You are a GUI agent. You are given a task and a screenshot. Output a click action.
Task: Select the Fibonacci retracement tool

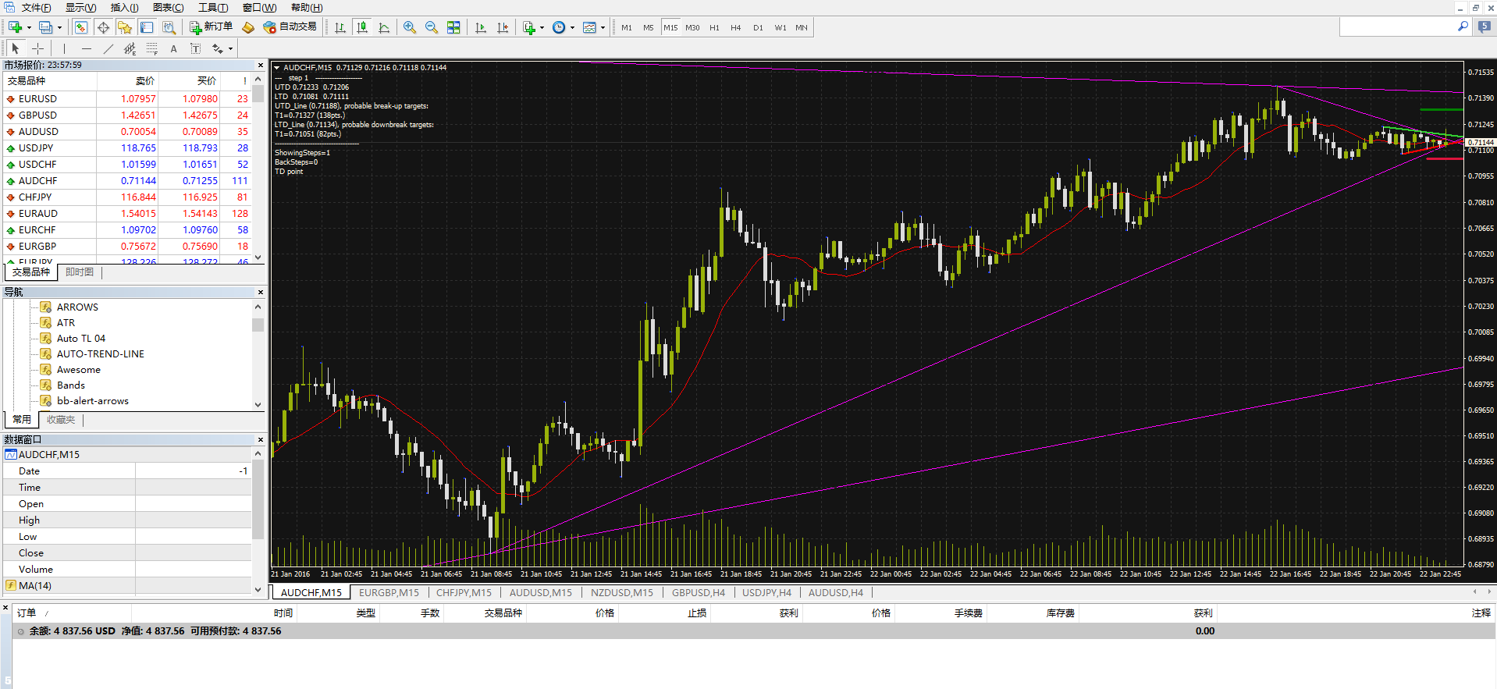pyautogui.click(x=151, y=48)
